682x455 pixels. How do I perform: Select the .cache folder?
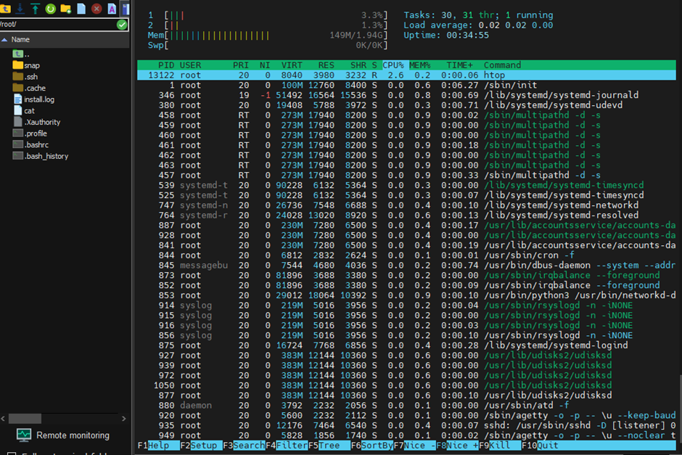point(29,88)
